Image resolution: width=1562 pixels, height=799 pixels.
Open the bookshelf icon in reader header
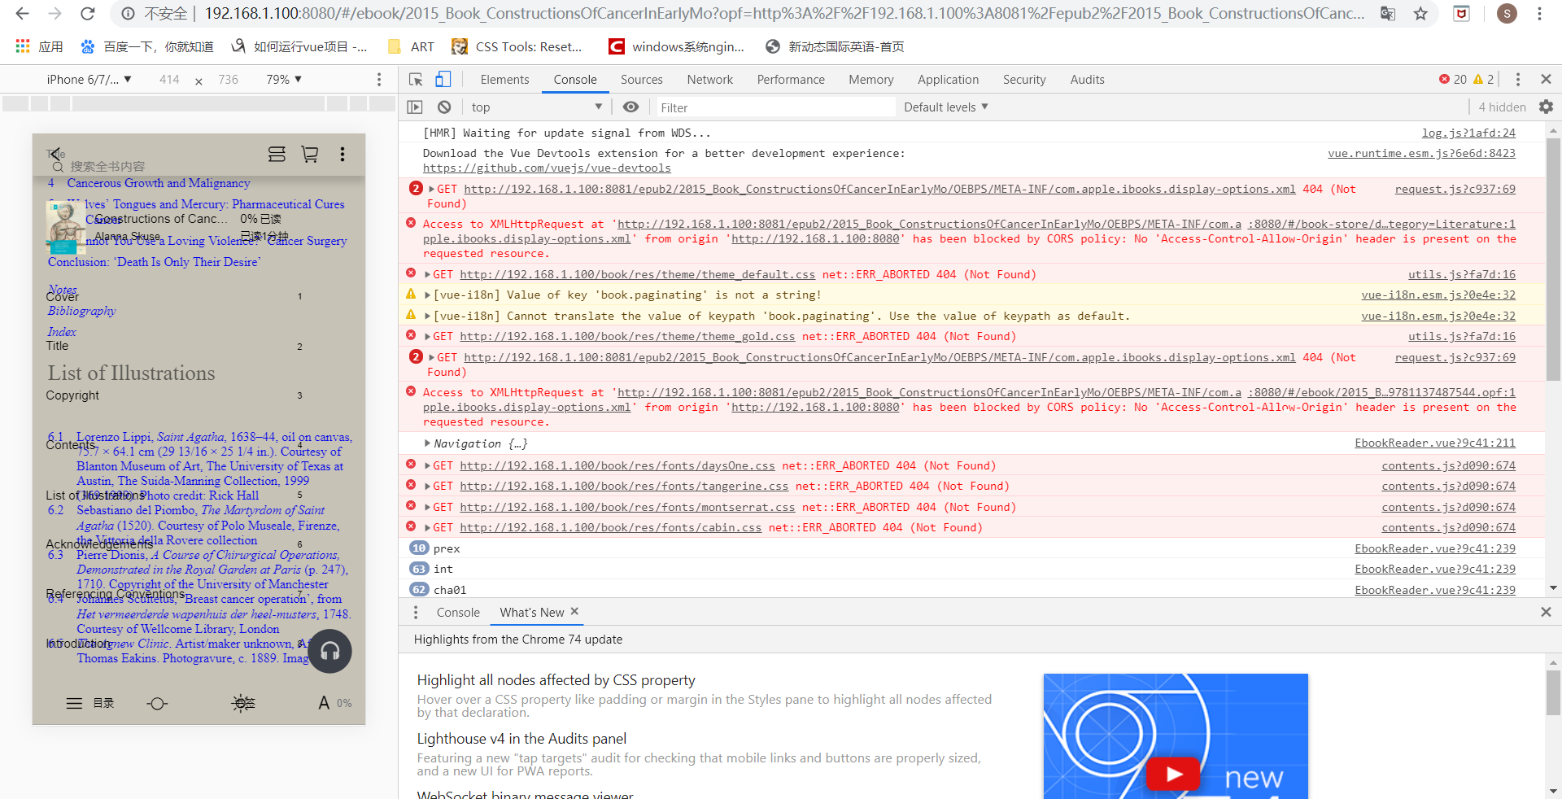(x=277, y=154)
